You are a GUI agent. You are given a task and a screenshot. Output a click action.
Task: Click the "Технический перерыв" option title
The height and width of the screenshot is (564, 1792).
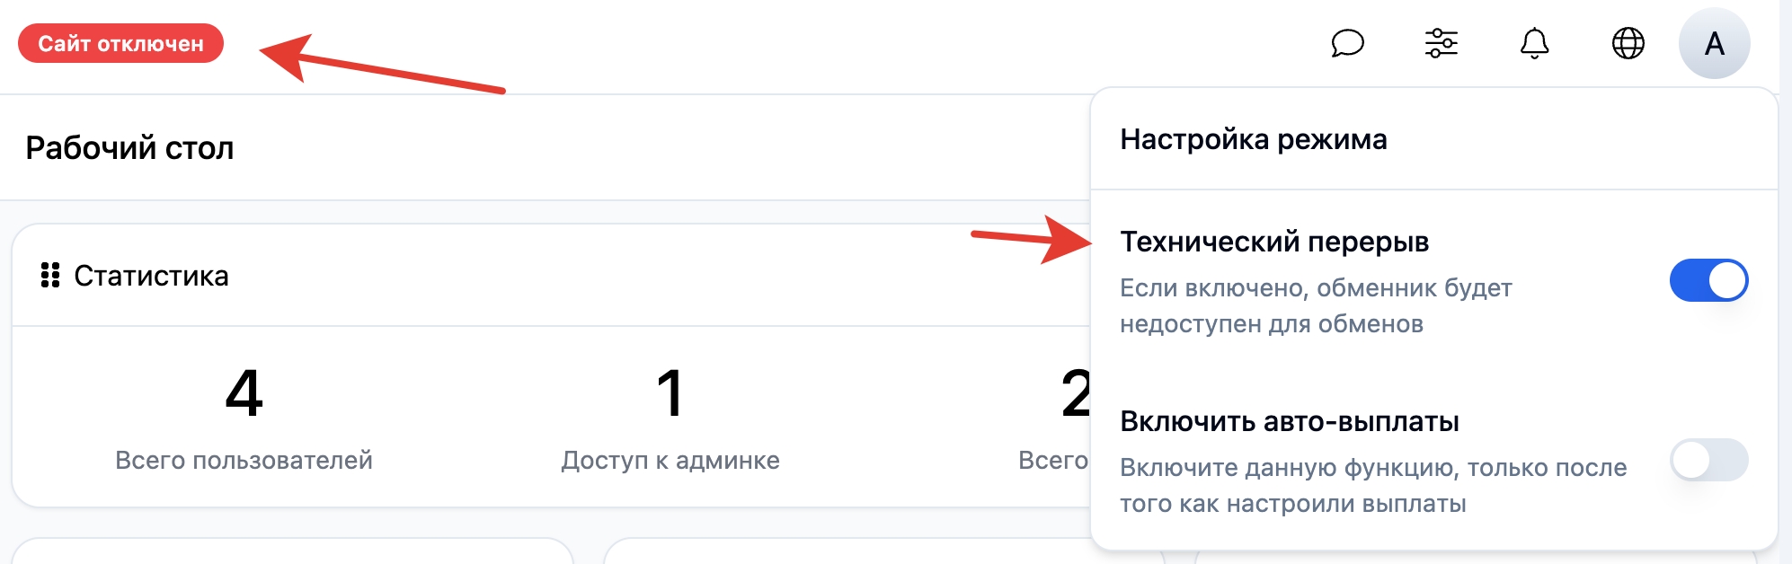tap(1273, 242)
